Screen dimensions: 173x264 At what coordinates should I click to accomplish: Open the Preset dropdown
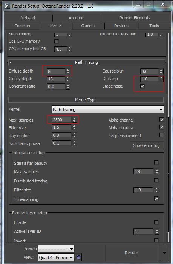coord(56,249)
